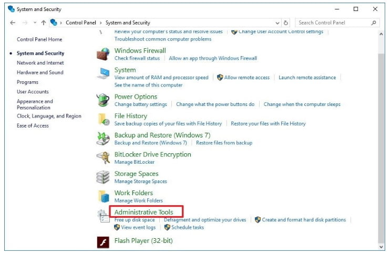The height and width of the screenshot is (255, 391).
Task: Click Restore files from backup
Action: (x=224, y=143)
